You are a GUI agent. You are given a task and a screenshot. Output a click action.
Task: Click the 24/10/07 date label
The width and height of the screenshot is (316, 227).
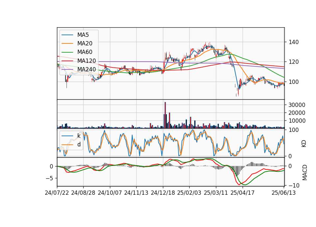(x=110, y=193)
